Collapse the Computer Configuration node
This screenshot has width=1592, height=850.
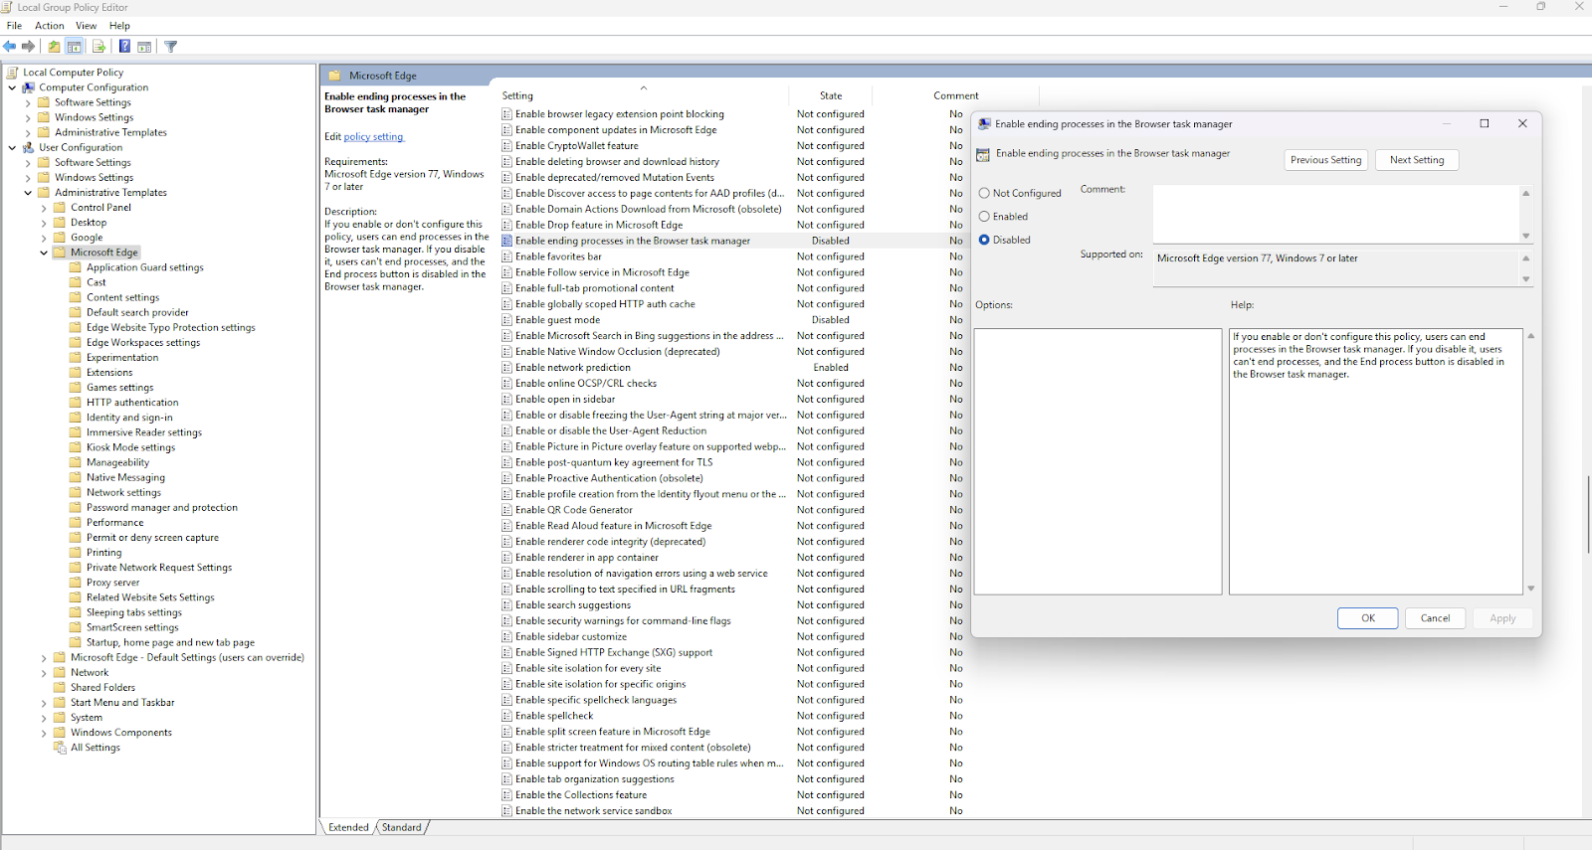point(12,87)
